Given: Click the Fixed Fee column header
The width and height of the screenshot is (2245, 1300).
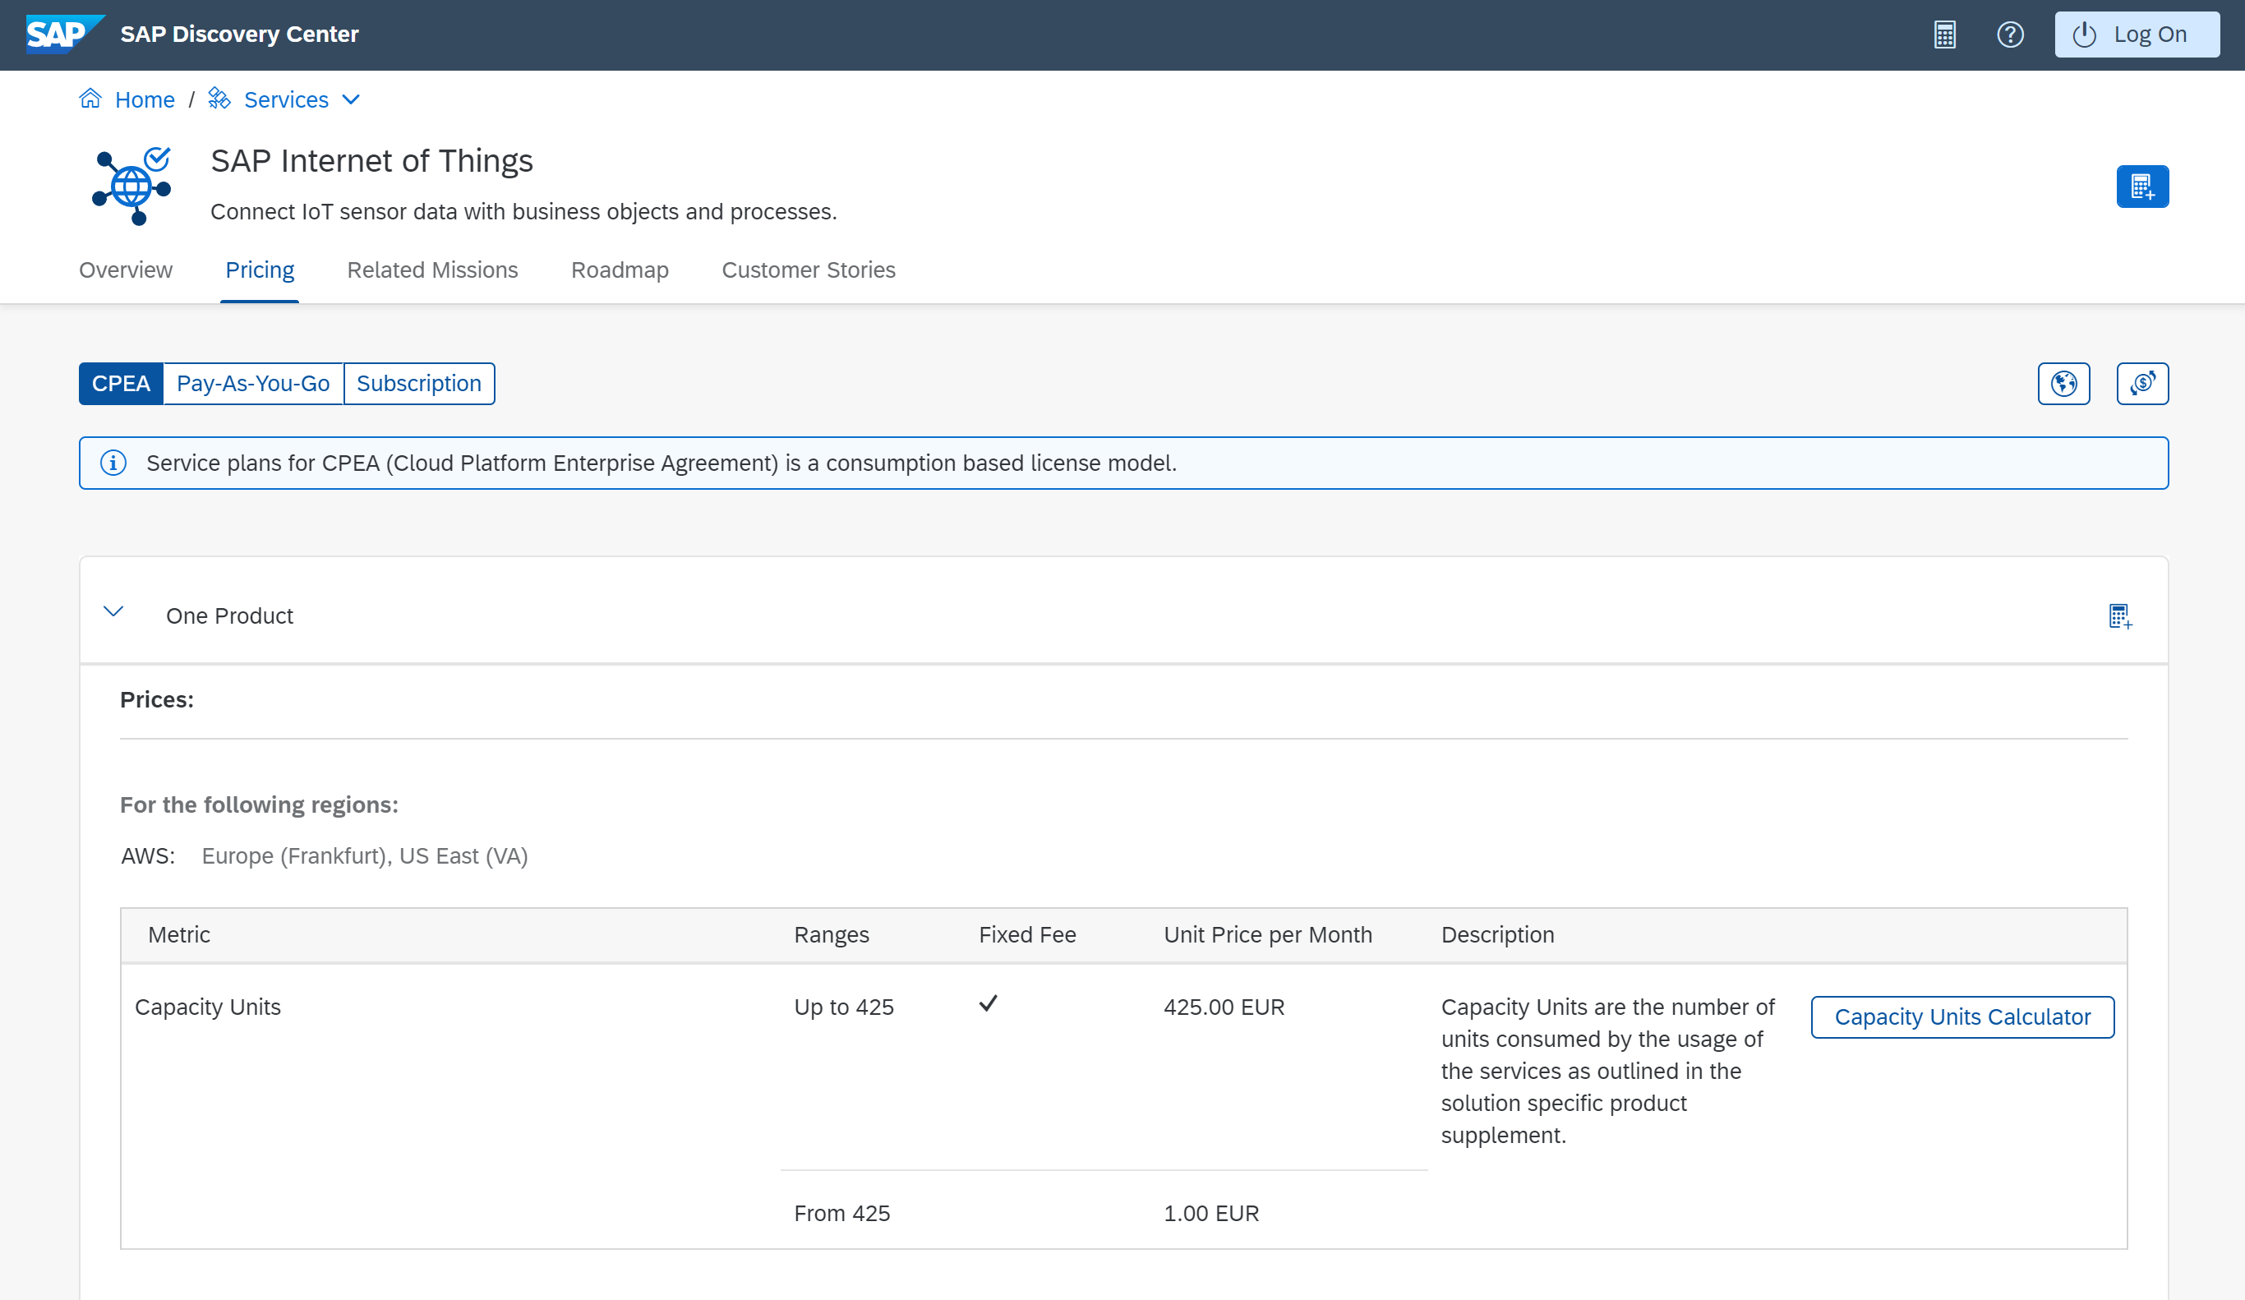Looking at the screenshot, I should [x=1027, y=934].
